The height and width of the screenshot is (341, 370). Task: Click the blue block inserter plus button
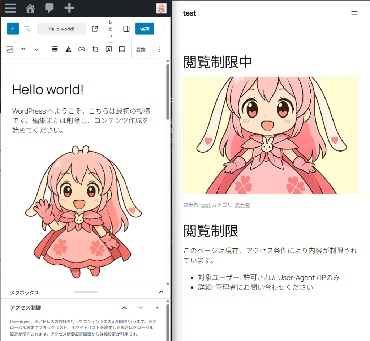point(13,29)
